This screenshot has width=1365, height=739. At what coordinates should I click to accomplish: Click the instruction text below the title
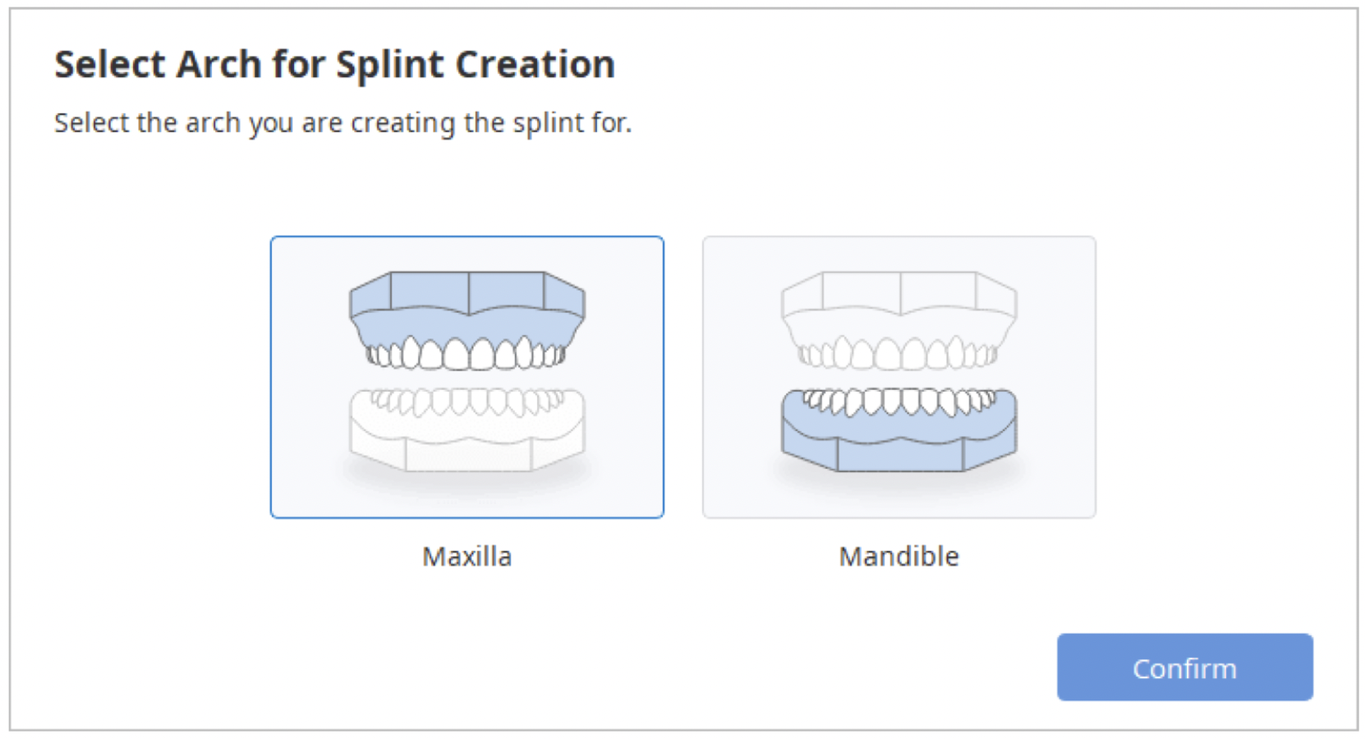click(343, 123)
